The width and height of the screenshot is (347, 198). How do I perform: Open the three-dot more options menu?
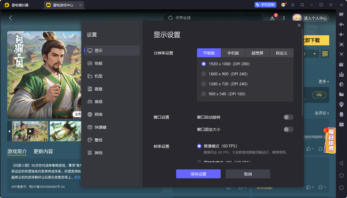(284, 18)
